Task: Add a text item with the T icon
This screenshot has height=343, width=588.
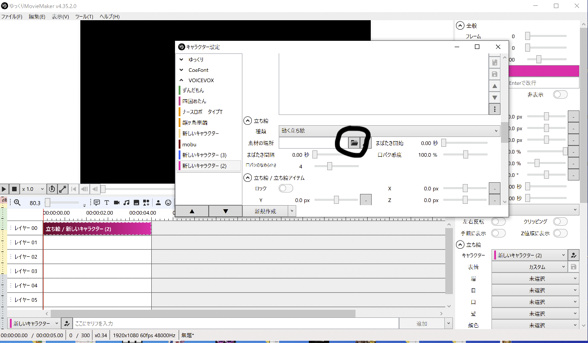Action: (x=107, y=202)
